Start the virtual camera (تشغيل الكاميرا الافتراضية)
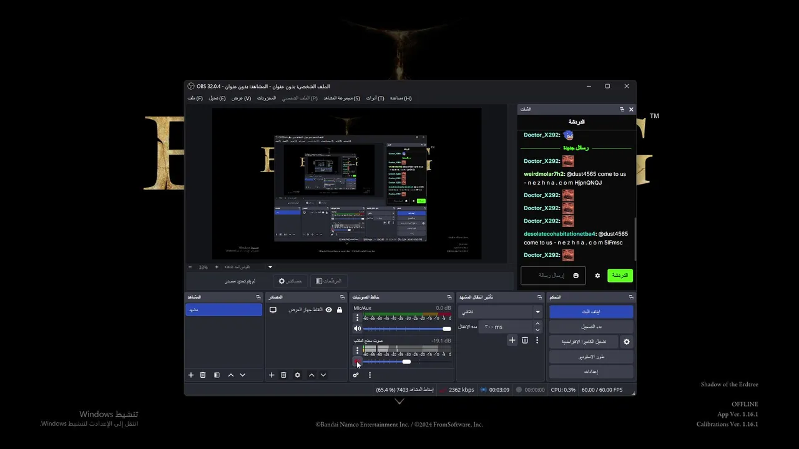Image resolution: width=799 pixels, height=449 pixels. (584, 342)
